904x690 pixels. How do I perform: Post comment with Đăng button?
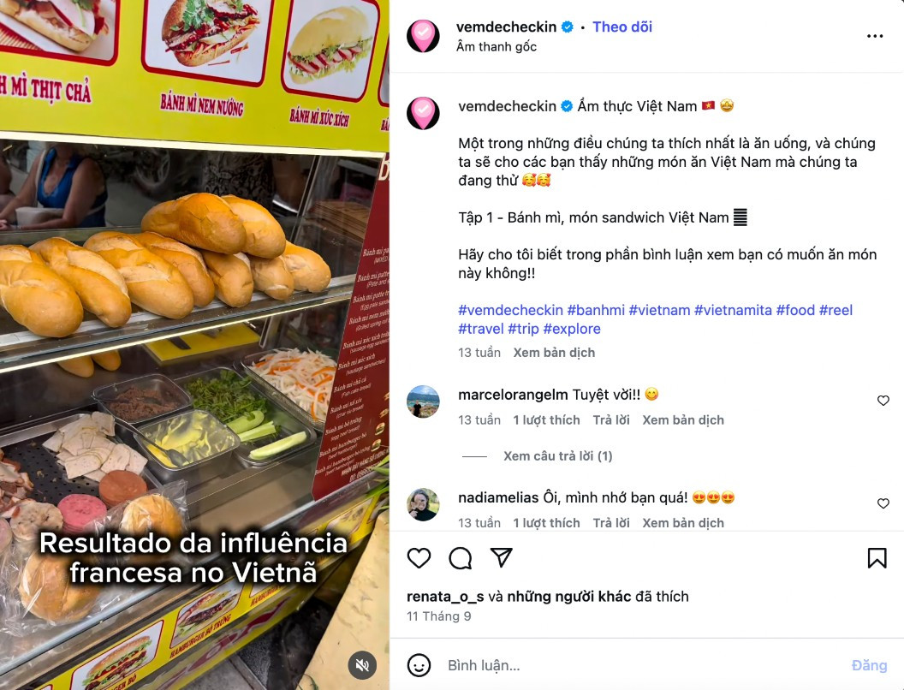(x=870, y=665)
